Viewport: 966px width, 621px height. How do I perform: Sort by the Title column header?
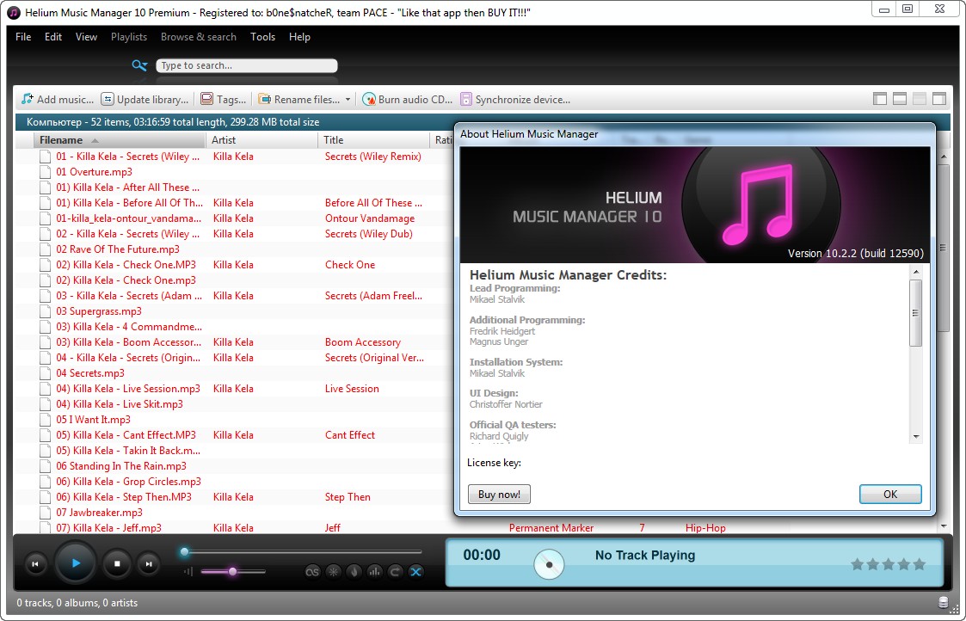click(373, 140)
